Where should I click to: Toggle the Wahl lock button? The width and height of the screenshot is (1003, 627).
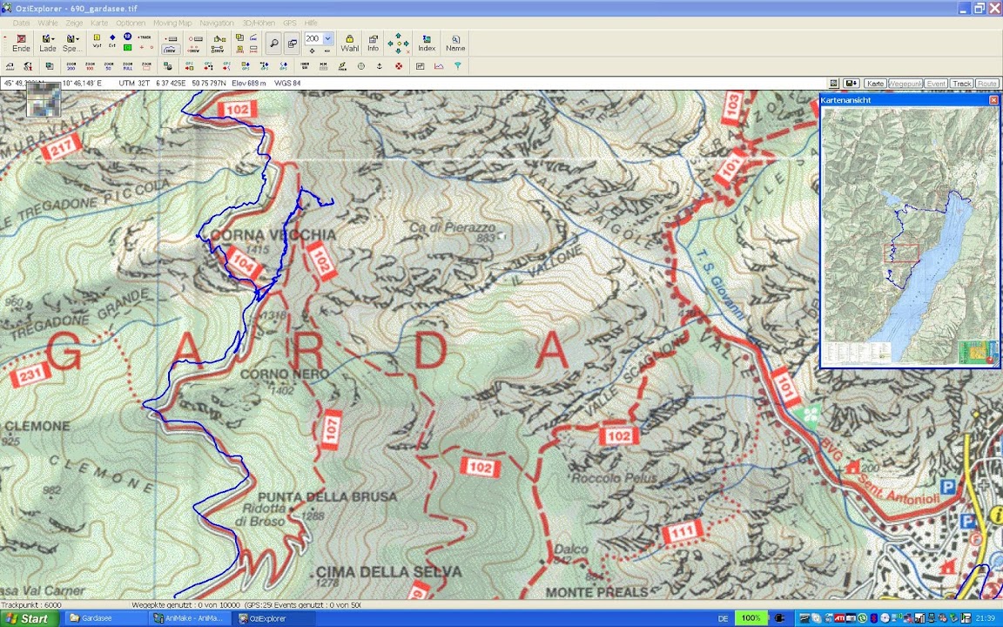pos(349,43)
